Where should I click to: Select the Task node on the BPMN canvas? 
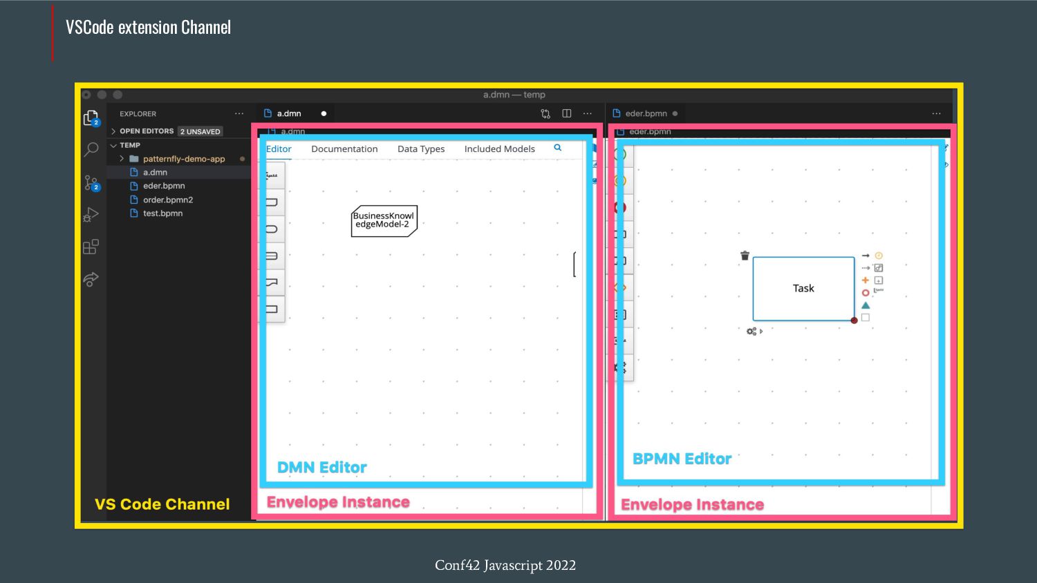pyautogui.click(x=803, y=289)
